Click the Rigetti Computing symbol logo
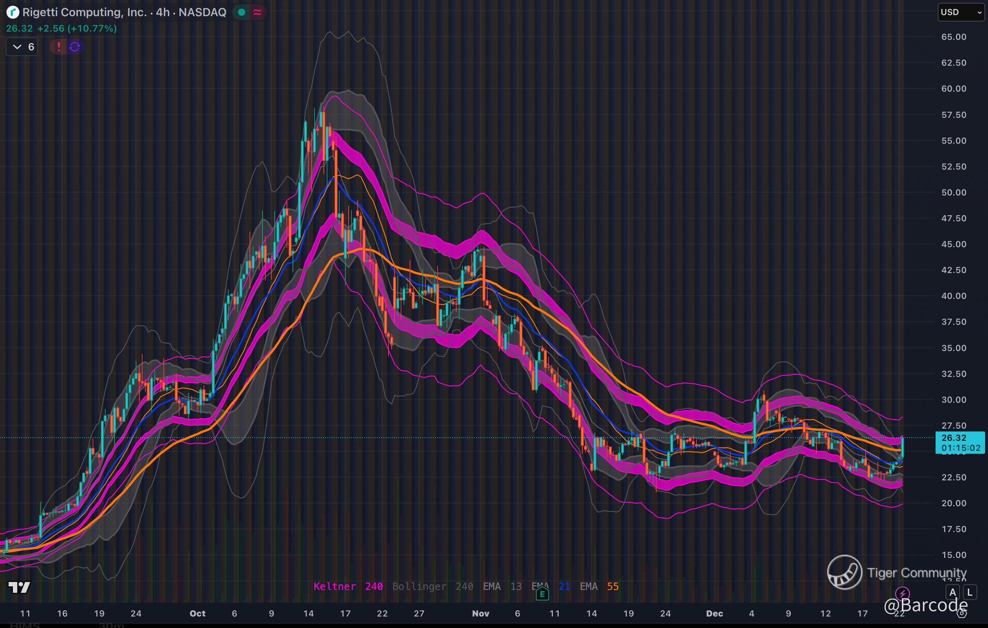Viewport: 988px width, 628px height. pos(13,12)
